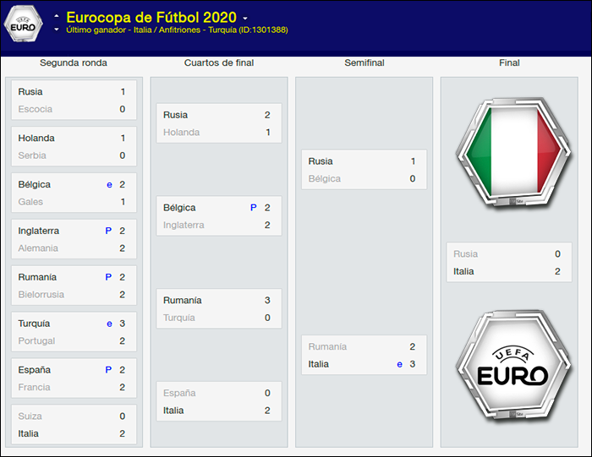Open the Rumanía vs Turquía quarterfinal match
The width and height of the screenshot is (592, 457).
point(219,309)
